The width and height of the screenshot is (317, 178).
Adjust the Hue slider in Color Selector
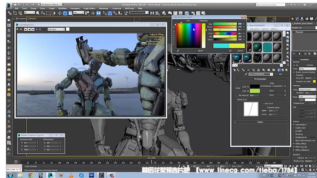coord(225,33)
